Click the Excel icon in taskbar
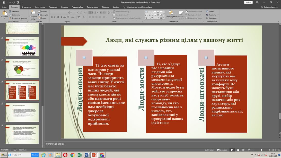Image resolution: width=281 pixels, height=158 pixels. [x=80, y=155]
